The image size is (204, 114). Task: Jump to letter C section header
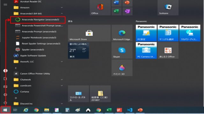click(x=16, y=68)
